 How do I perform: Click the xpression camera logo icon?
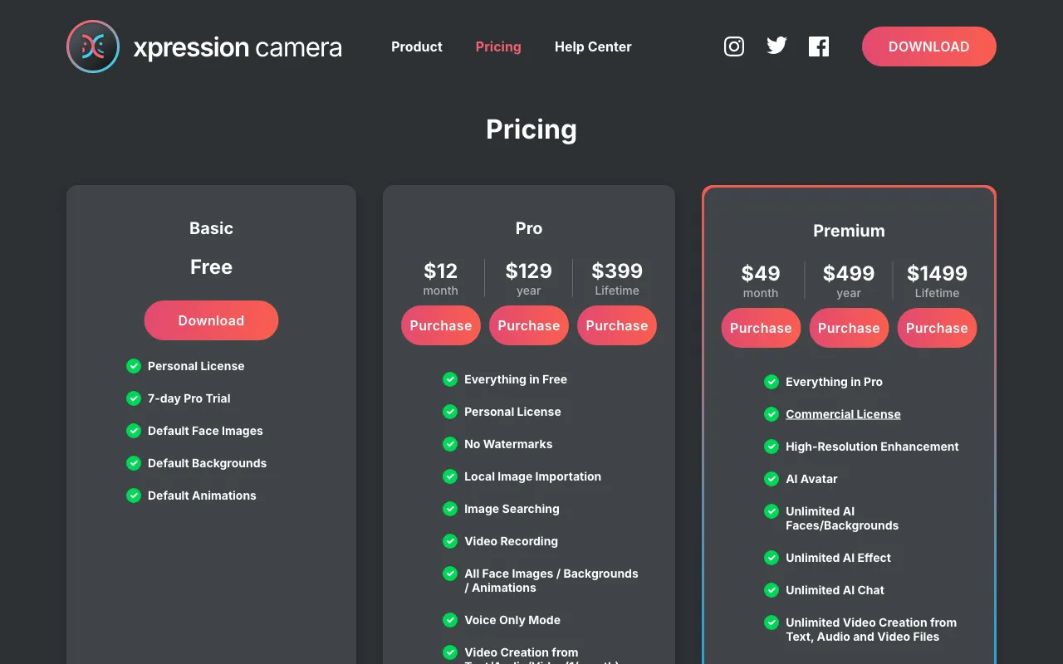point(93,46)
